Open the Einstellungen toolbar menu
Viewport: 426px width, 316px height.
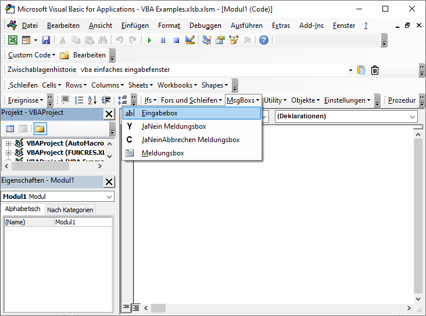tap(347, 100)
